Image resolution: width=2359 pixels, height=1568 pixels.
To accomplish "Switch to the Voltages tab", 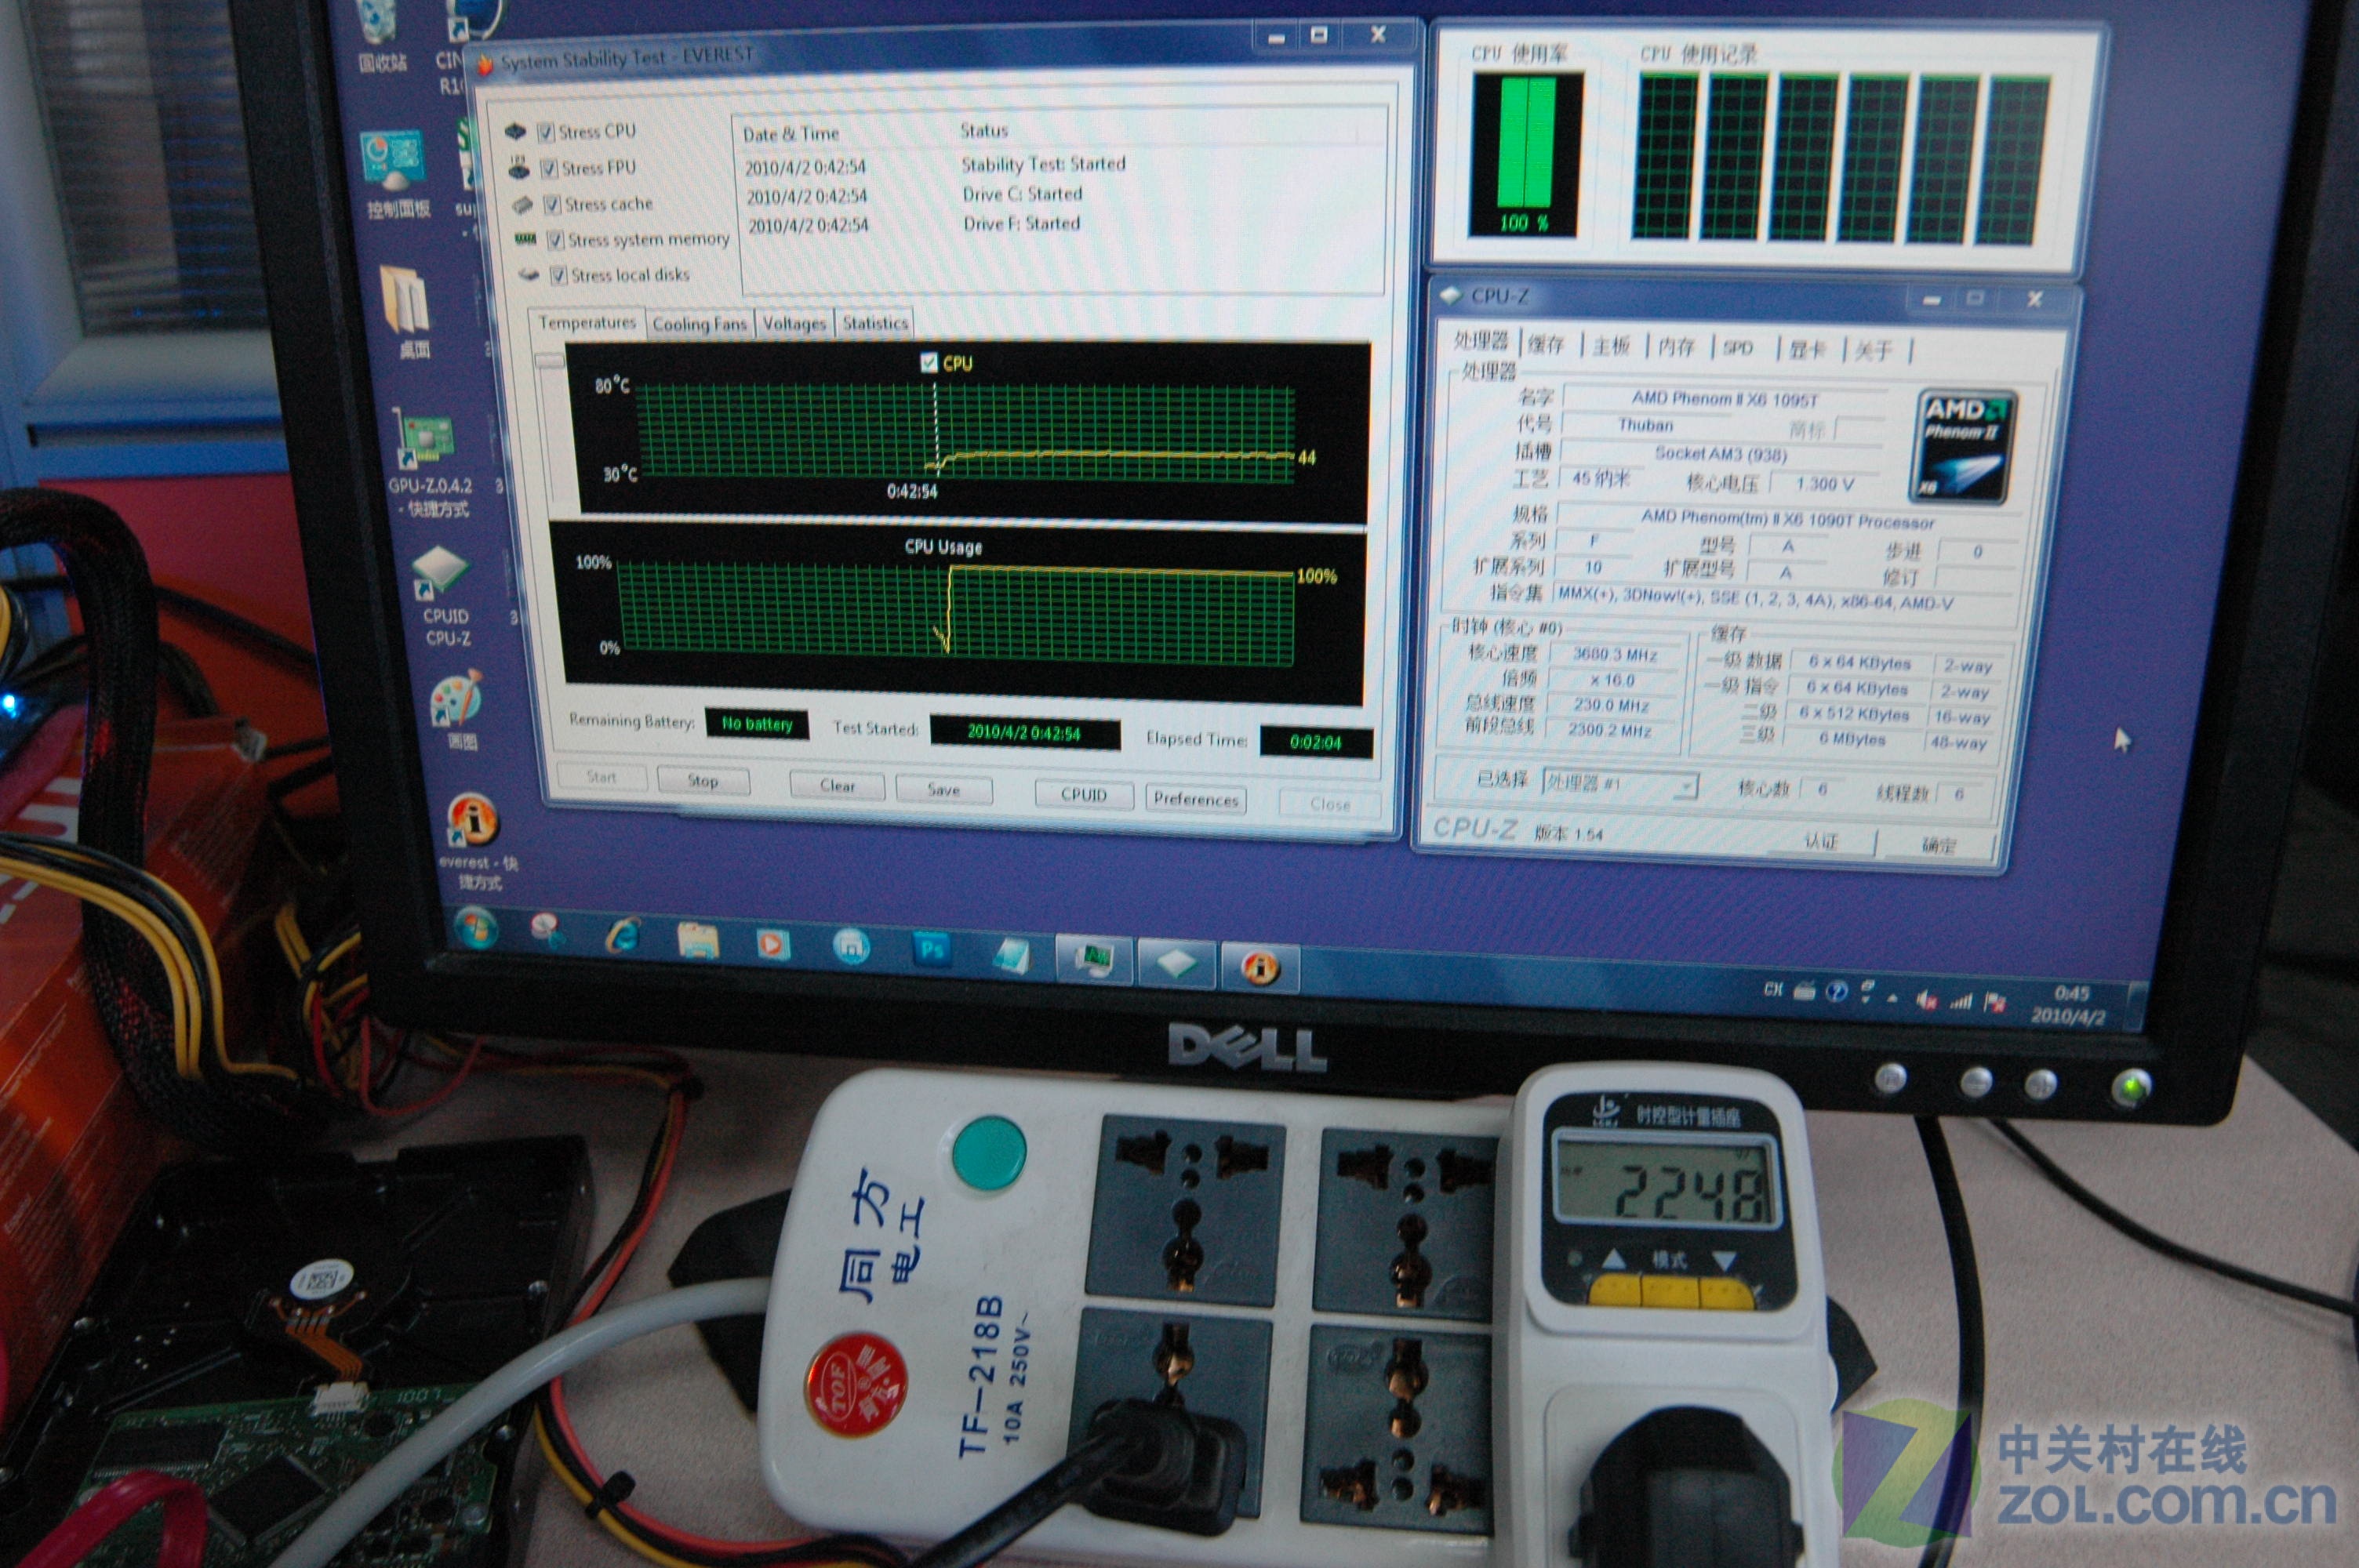I will [794, 324].
